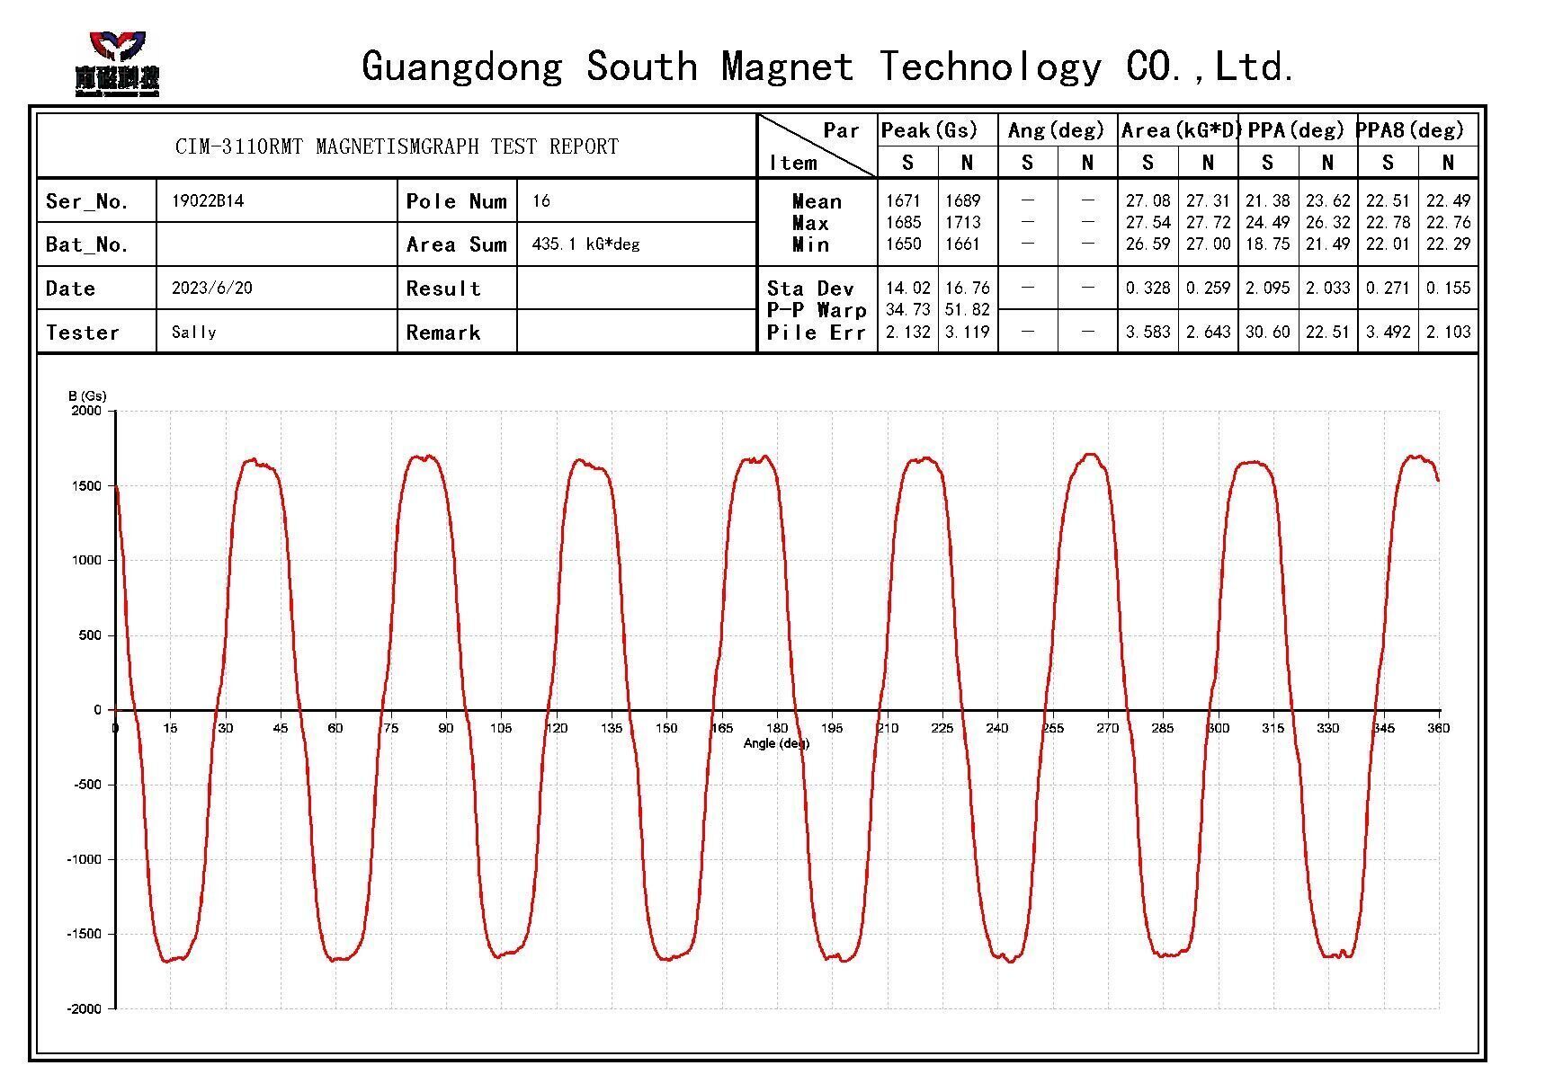1545x1083 pixels.
Task: Click the Peak(Gs) column header
Action: (x=929, y=130)
